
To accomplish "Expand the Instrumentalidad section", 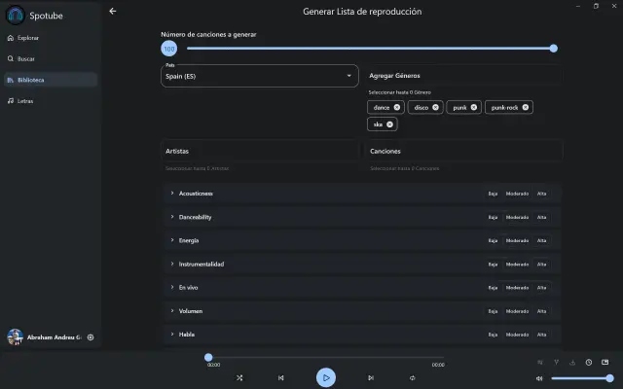I will [202, 265].
